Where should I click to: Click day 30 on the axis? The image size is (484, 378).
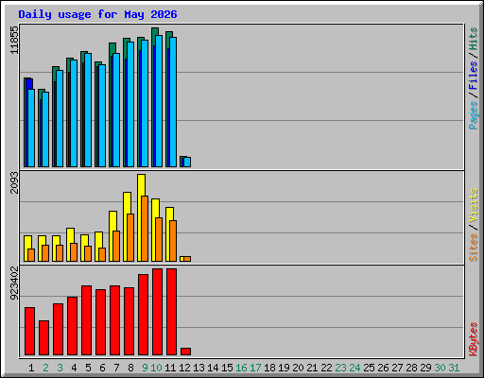(x=440, y=368)
